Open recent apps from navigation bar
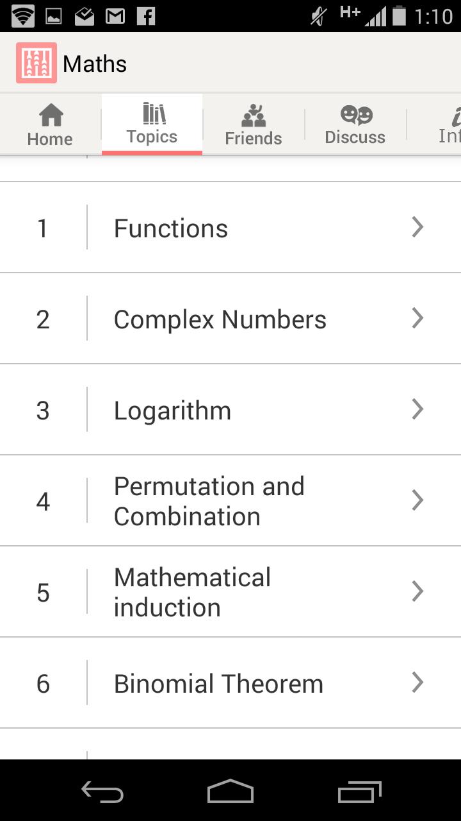 pyautogui.click(x=359, y=793)
